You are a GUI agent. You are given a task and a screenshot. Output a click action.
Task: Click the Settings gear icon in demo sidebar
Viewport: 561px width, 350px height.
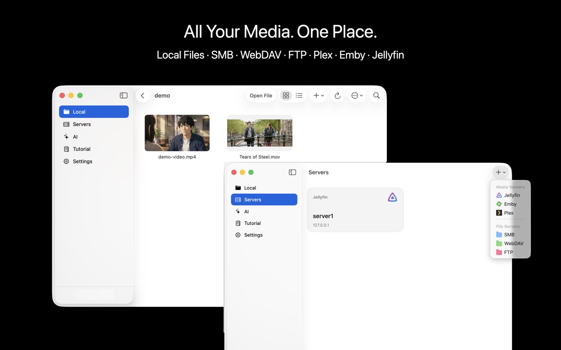coord(66,161)
